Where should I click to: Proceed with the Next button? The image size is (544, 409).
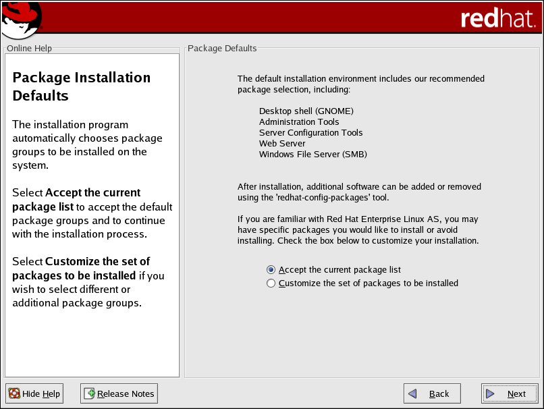coord(509,394)
